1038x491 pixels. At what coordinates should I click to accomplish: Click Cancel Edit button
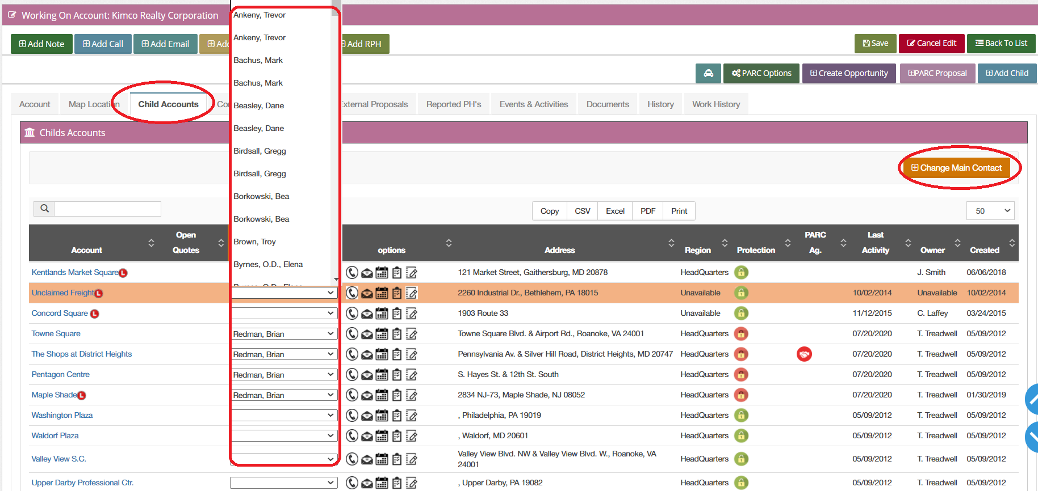pos(932,43)
